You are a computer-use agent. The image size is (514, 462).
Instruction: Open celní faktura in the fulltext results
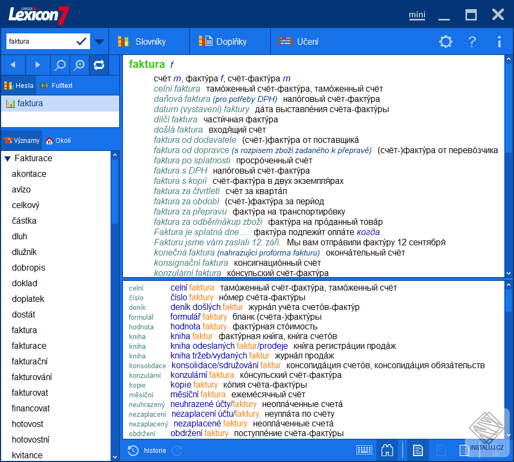[192, 288]
